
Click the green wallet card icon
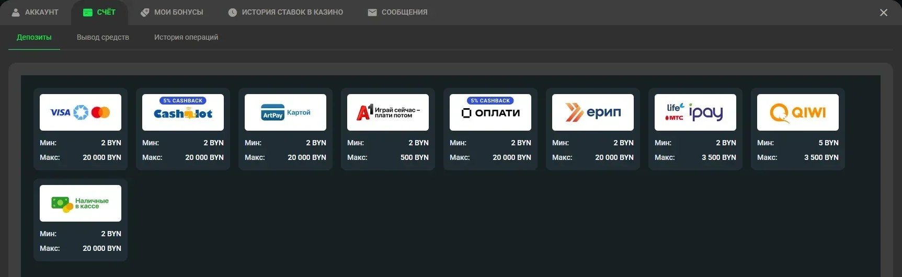(x=88, y=12)
